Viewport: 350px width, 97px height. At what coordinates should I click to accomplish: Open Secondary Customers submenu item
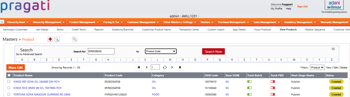pos(15,30)
